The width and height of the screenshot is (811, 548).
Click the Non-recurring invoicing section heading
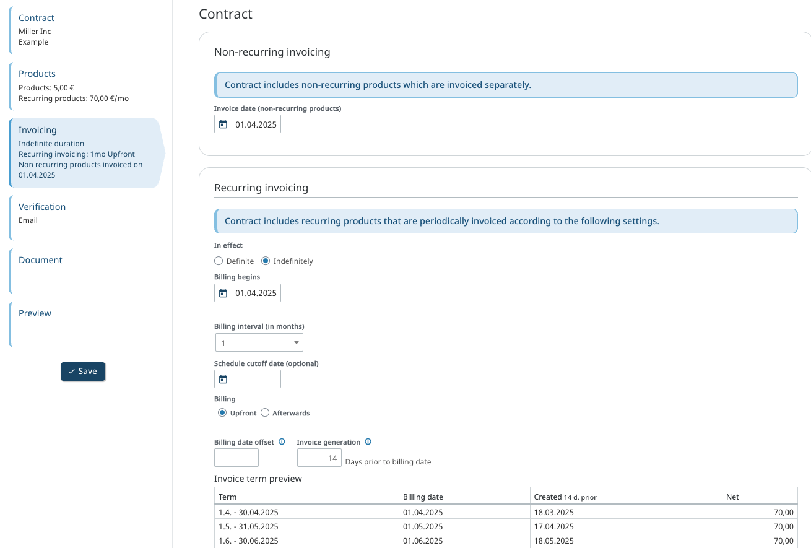[272, 52]
